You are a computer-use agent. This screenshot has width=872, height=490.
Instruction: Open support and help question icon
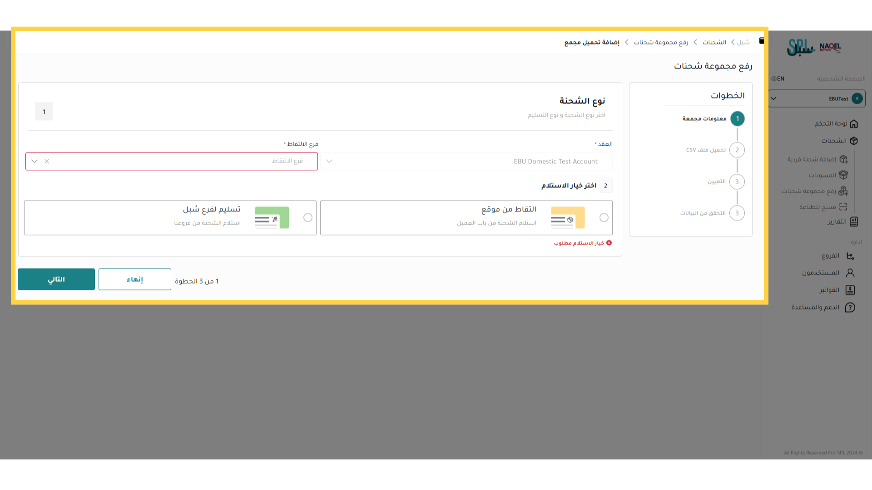(850, 307)
